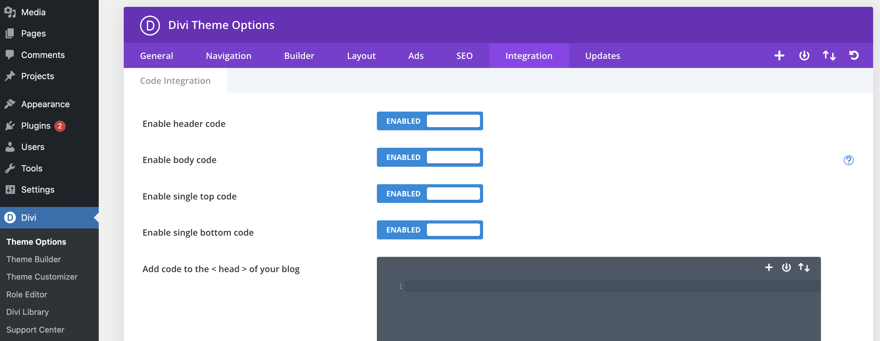Viewport: 880px width, 341px height.
Task: Click the reset undo icon in the header
Action: click(x=854, y=55)
